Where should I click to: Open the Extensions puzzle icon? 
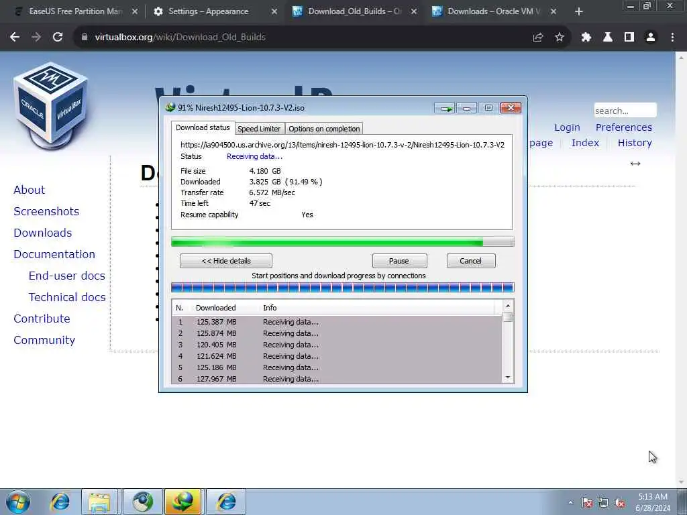(586, 38)
